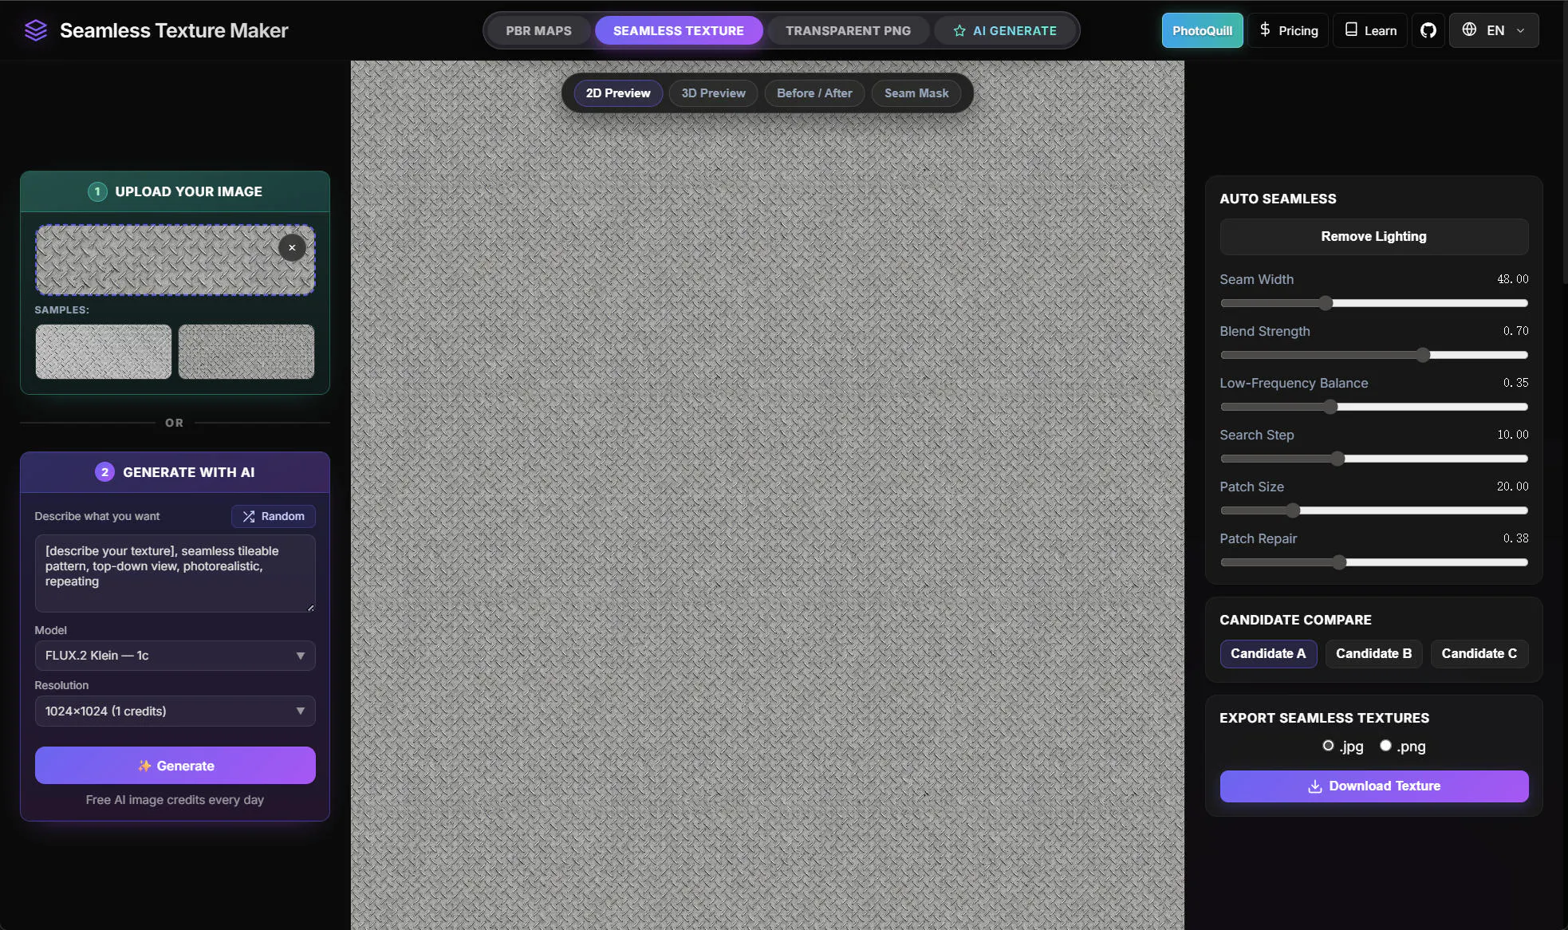Viewport: 1568px width, 930px height.
Task: Choose Candidate A
Action: (x=1268, y=653)
